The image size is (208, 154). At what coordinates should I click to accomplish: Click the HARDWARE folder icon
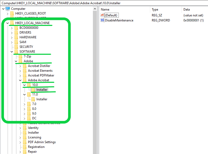tap(16, 37)
